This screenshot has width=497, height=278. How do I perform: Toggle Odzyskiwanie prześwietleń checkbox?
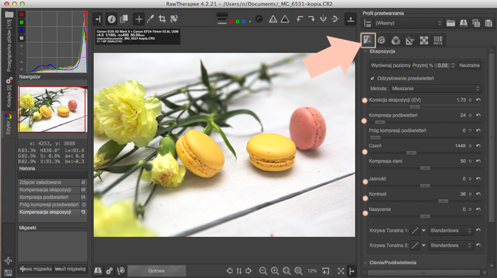click(x=372, y=78)
